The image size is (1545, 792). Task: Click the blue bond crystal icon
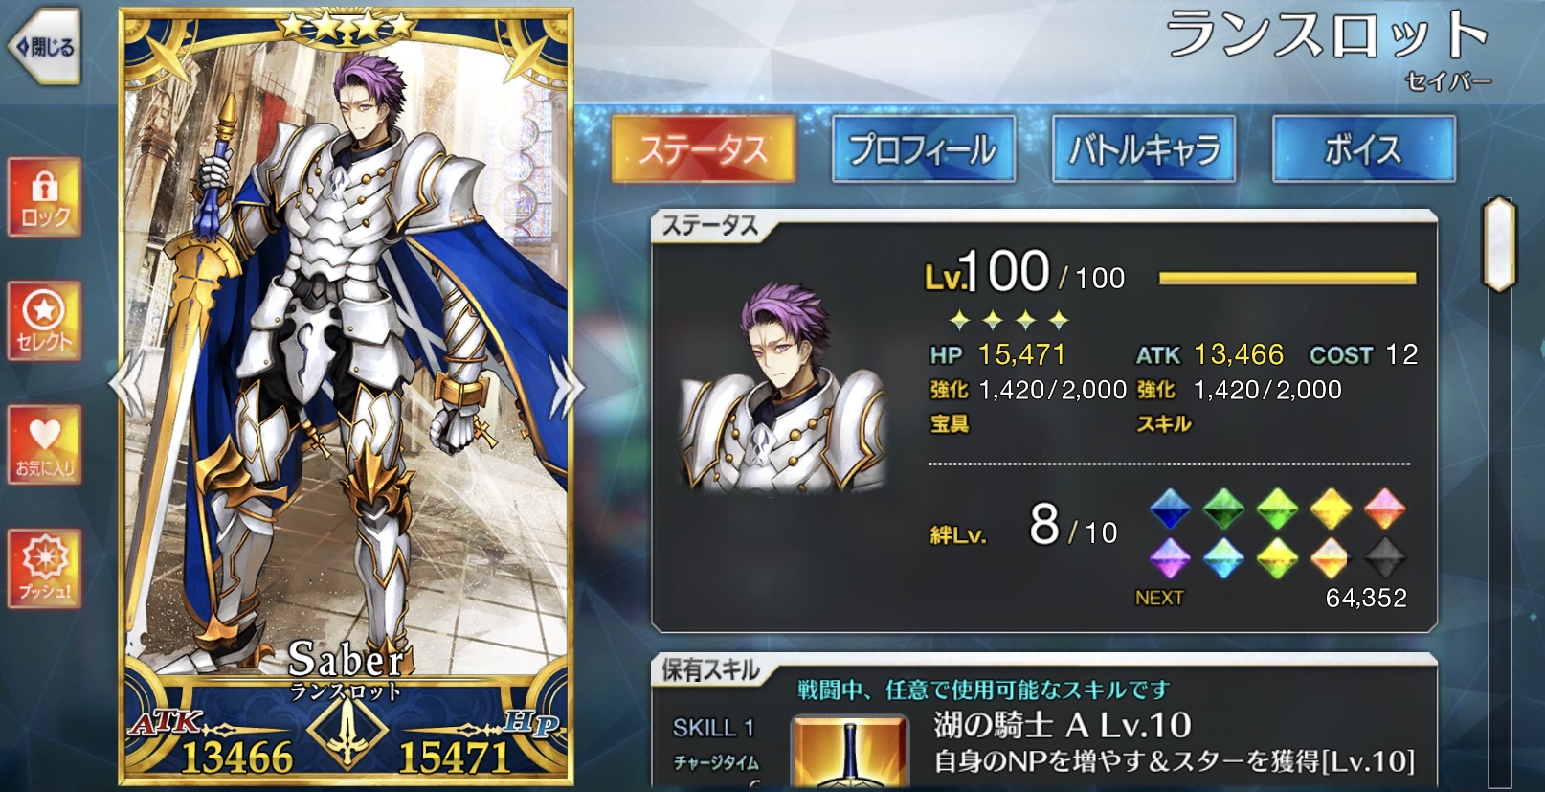pyautogui.click(x=1170, y=509)
